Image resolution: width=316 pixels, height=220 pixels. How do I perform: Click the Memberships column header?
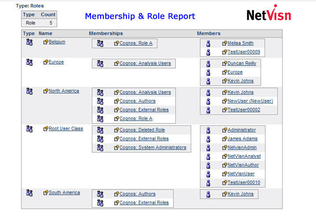click(x=106, y=33)
